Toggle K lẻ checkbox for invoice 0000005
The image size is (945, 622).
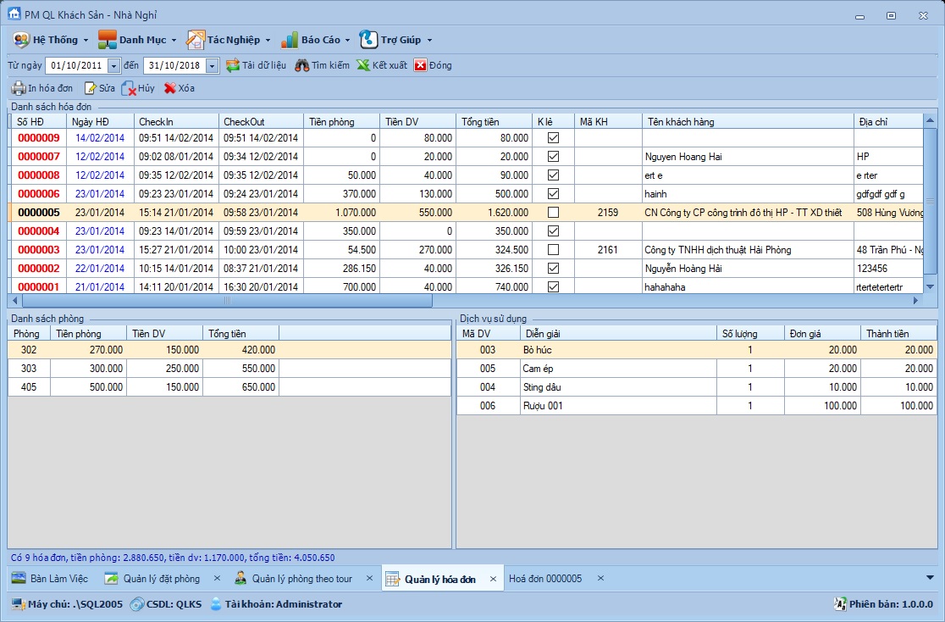point(553,213)
